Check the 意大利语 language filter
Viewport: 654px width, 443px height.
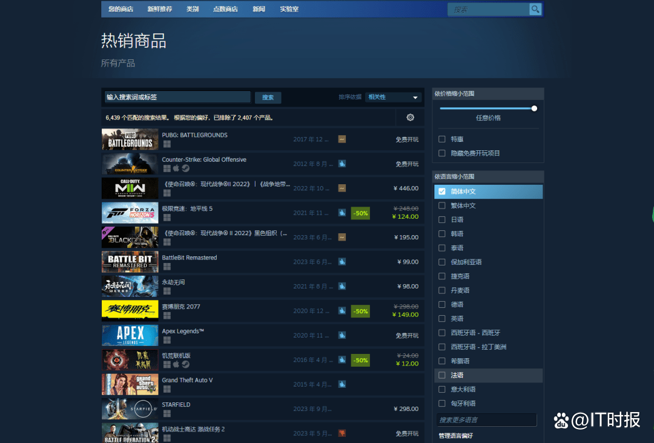[442, 389]
